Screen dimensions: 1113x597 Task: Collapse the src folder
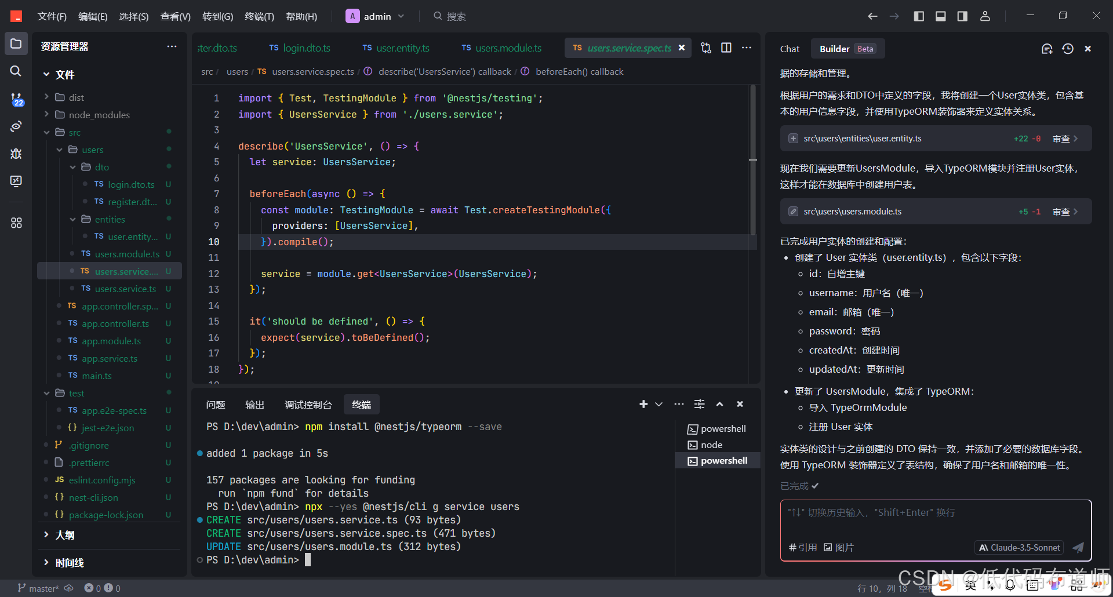click(x=75, y=132)
